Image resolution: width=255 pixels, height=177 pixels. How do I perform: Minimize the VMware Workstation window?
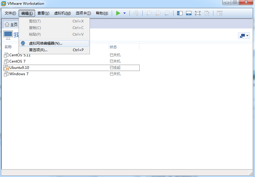pos(227,2)
